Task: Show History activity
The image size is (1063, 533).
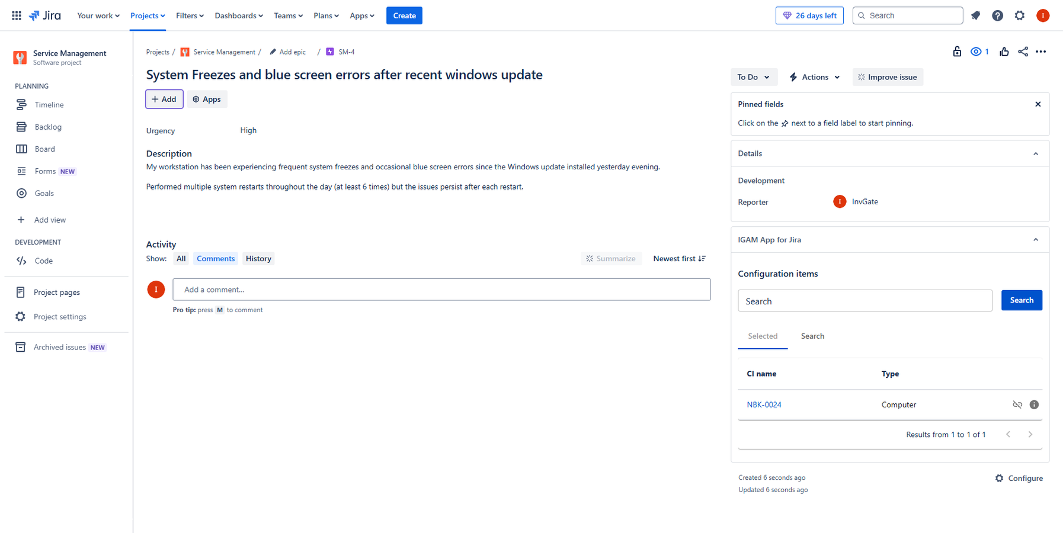Action: coord(258,258)
